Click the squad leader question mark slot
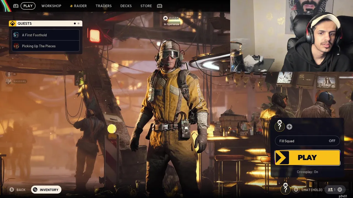 point(280,127)
